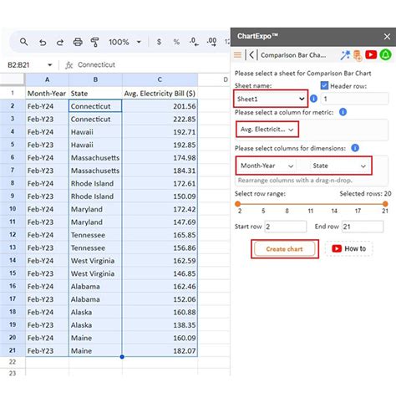Click the cell with value 222.85
396x403 pixels.
160,119
